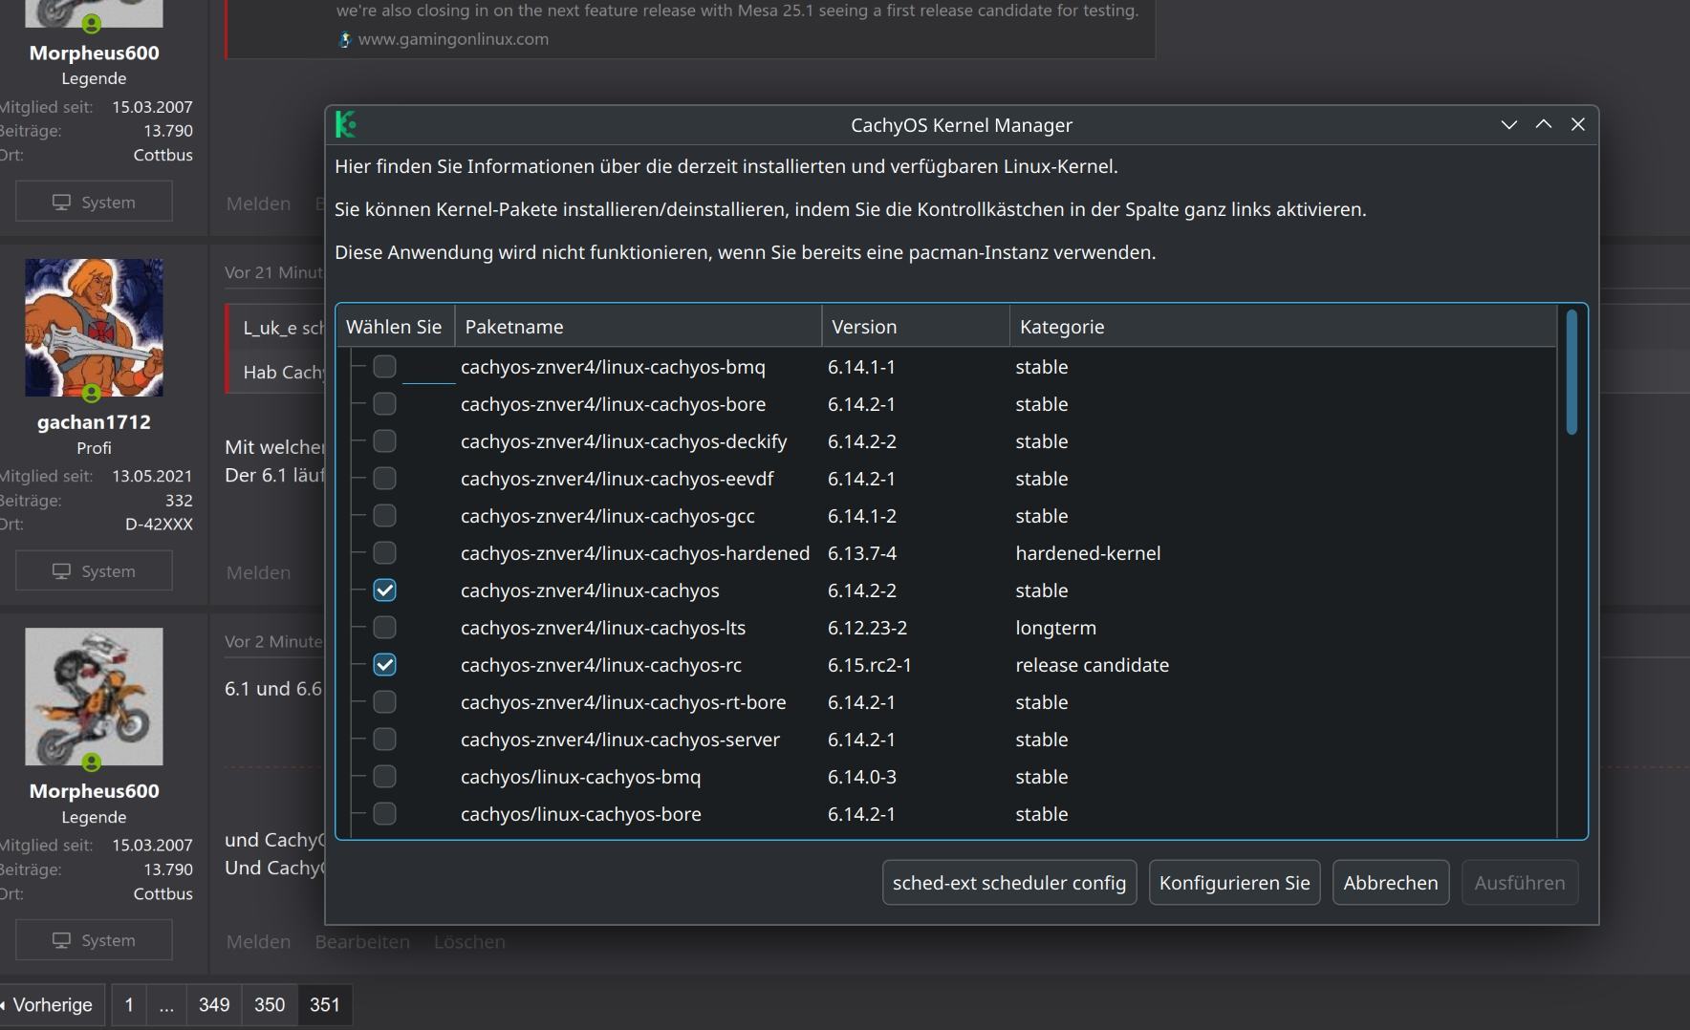1690x1030 pixels.
Task: Go to forum page 350
Action: [x=270, y=1004]
